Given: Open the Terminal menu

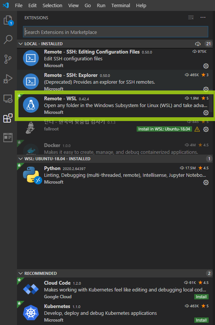Looking at the screenshot, I should tap(120, 5).
